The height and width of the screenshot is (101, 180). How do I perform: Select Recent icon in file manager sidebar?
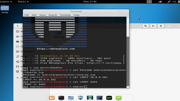pos(17,31)
